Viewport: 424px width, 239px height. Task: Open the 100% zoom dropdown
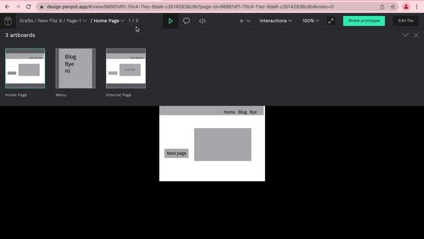pyautogui.click(x=311, y=21)
